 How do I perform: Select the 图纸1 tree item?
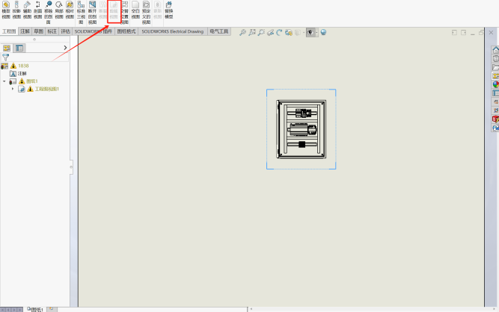point(32,81)
